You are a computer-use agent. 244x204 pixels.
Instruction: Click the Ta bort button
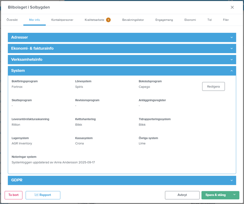click(x=13, y=195)
